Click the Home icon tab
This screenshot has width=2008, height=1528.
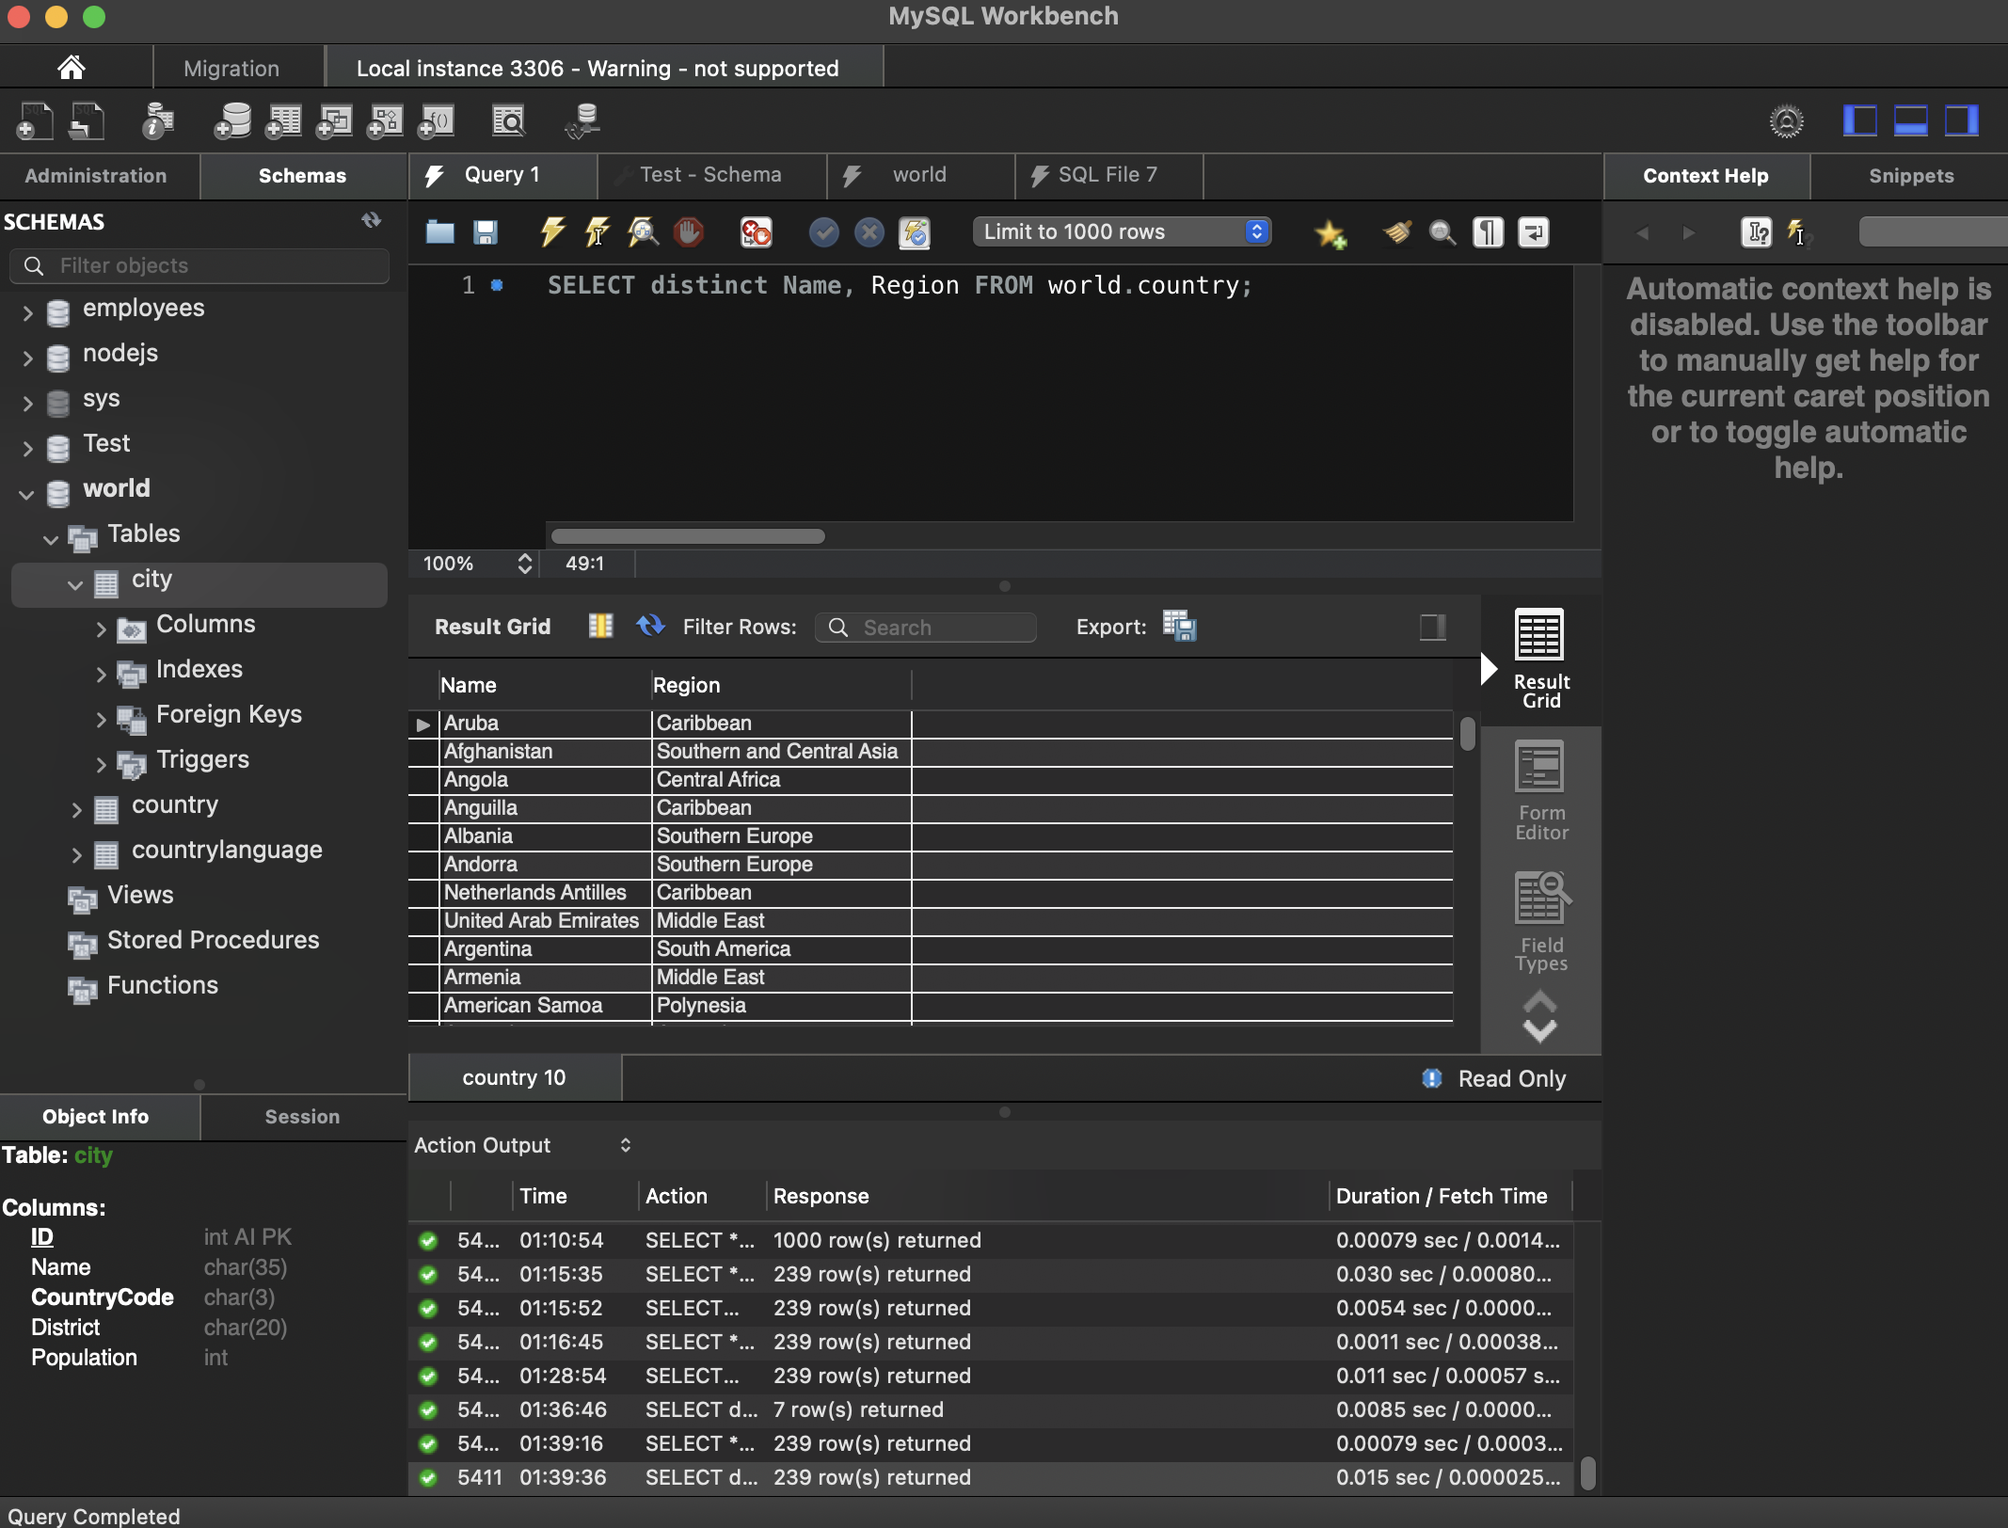click(72, 68)
